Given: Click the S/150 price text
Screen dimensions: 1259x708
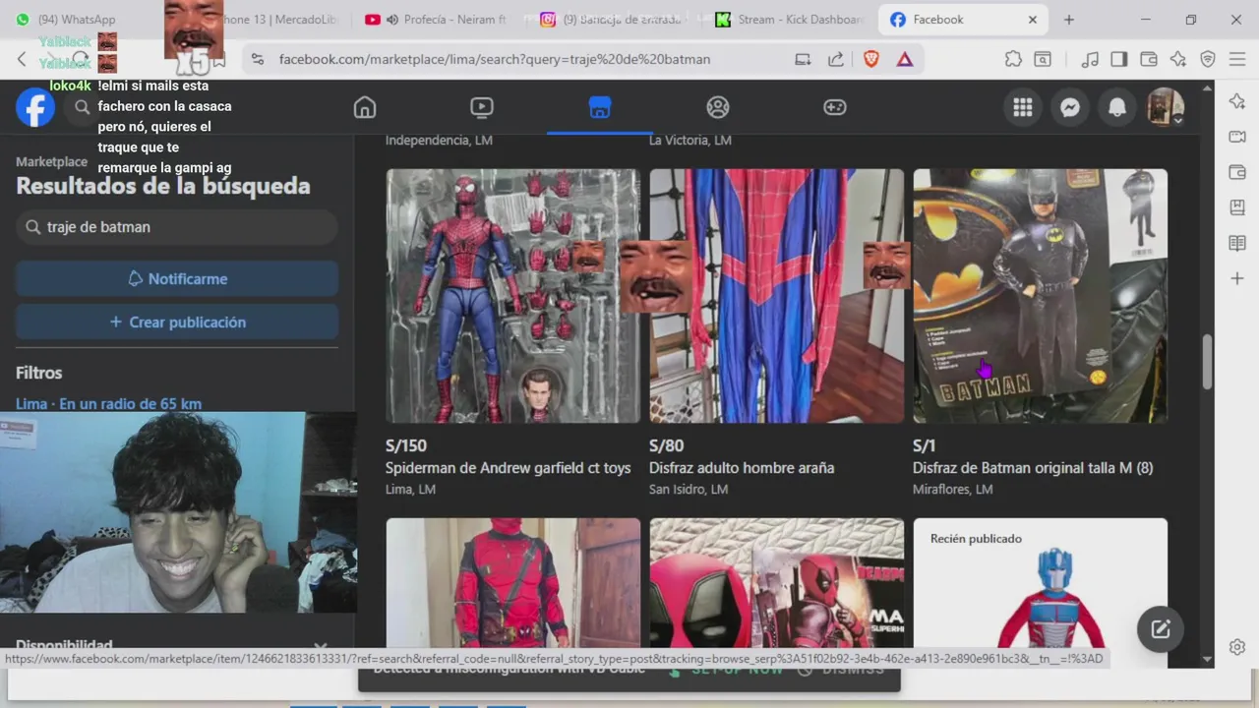Looking at the screenshot, I should coord(406,445).
